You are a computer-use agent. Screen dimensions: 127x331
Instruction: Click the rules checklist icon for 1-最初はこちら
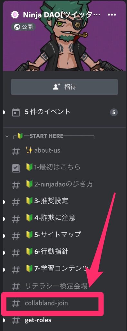click(16, 168)
